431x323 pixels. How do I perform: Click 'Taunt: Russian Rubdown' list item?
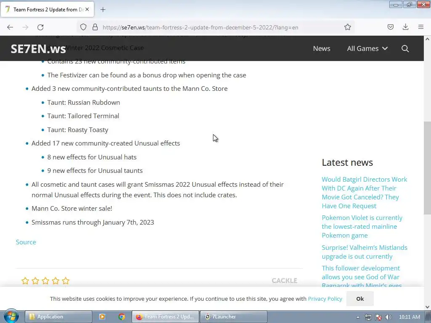pyautogui.click(x=84, y=103)
